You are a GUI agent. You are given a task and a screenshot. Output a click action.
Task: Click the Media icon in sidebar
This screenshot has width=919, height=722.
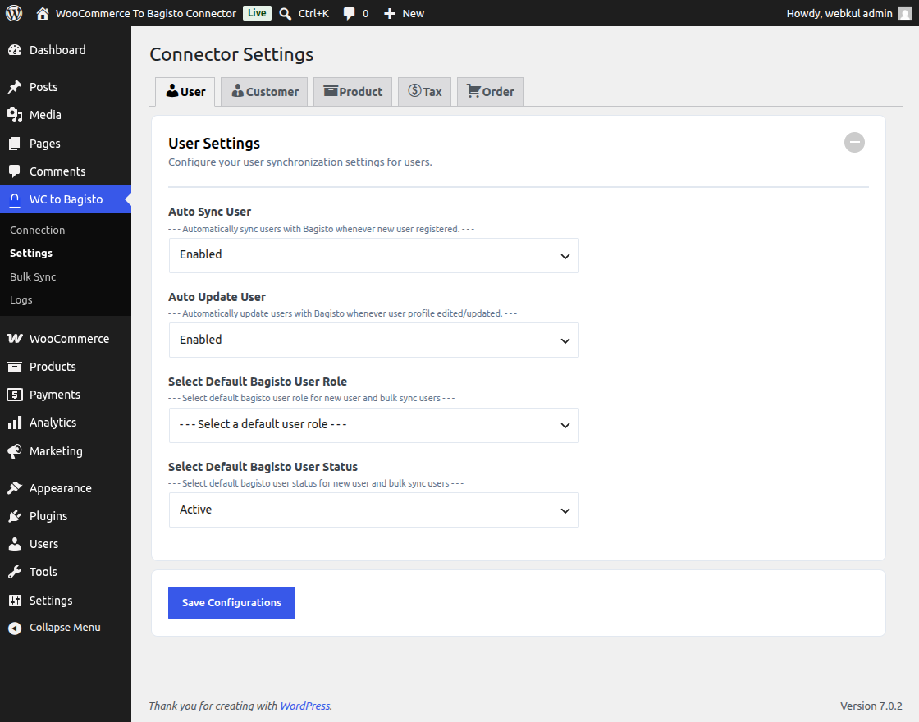click(x=15, y=115)
